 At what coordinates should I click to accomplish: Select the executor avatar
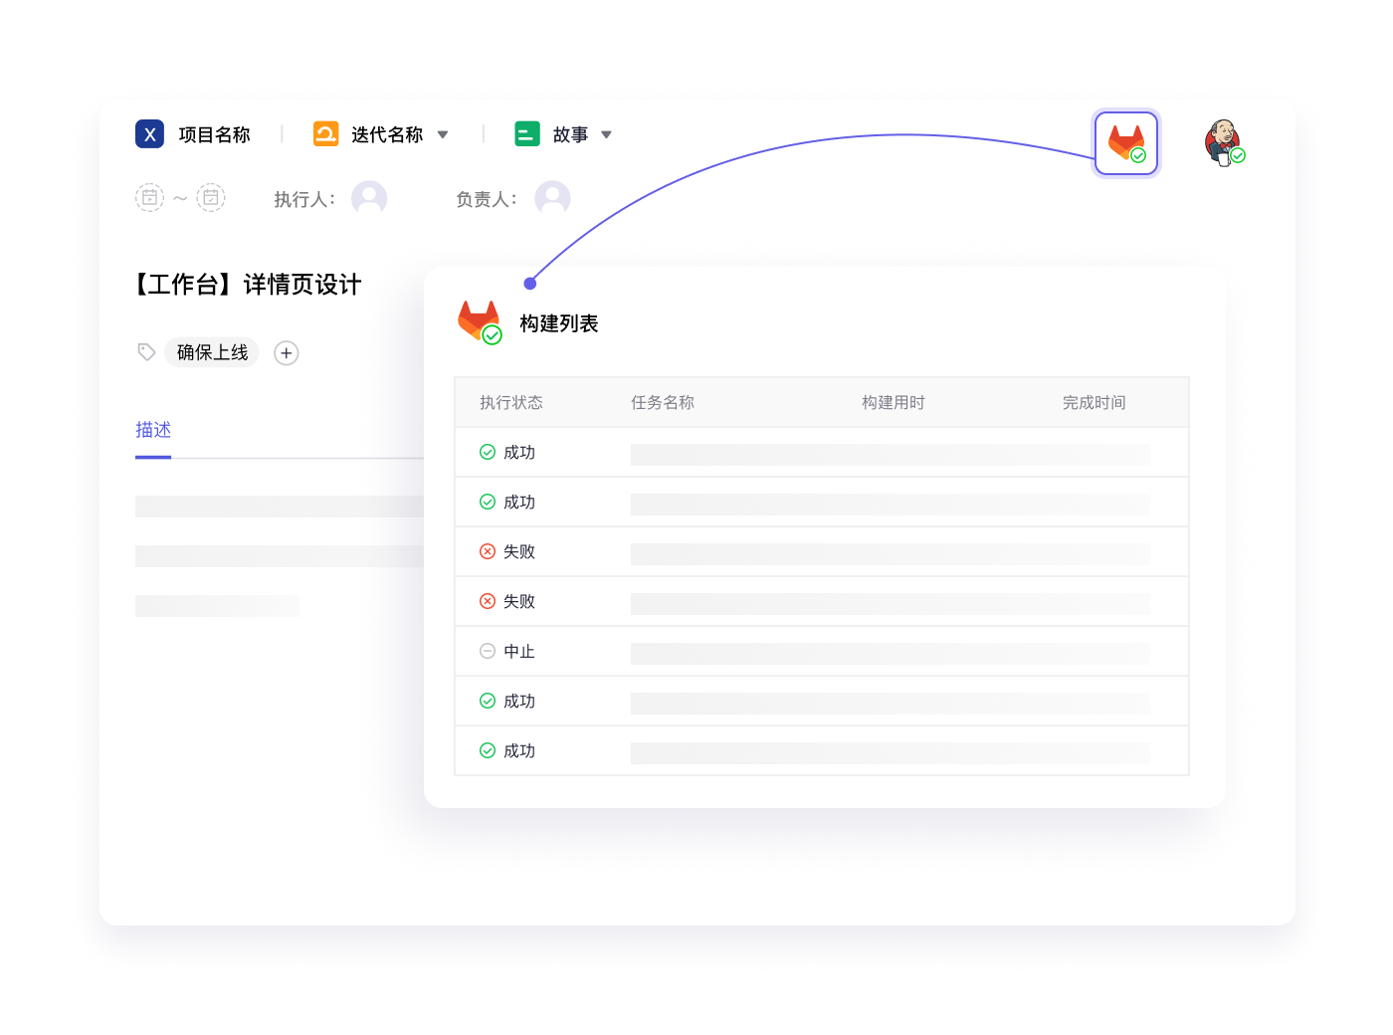tap(369, 198)
